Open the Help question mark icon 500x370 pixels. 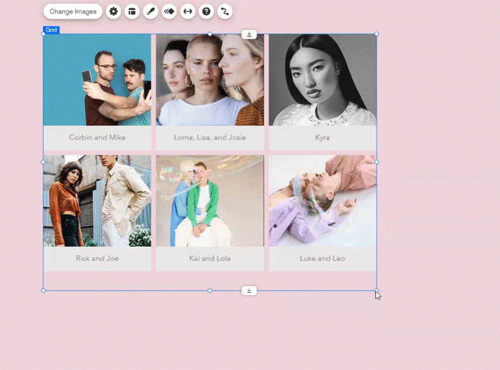pos(206,11)
